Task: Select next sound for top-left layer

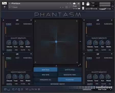Action: pyautogui.click(x=31, y=20)
